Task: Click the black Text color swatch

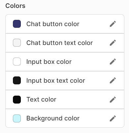Action: point(17,100)
